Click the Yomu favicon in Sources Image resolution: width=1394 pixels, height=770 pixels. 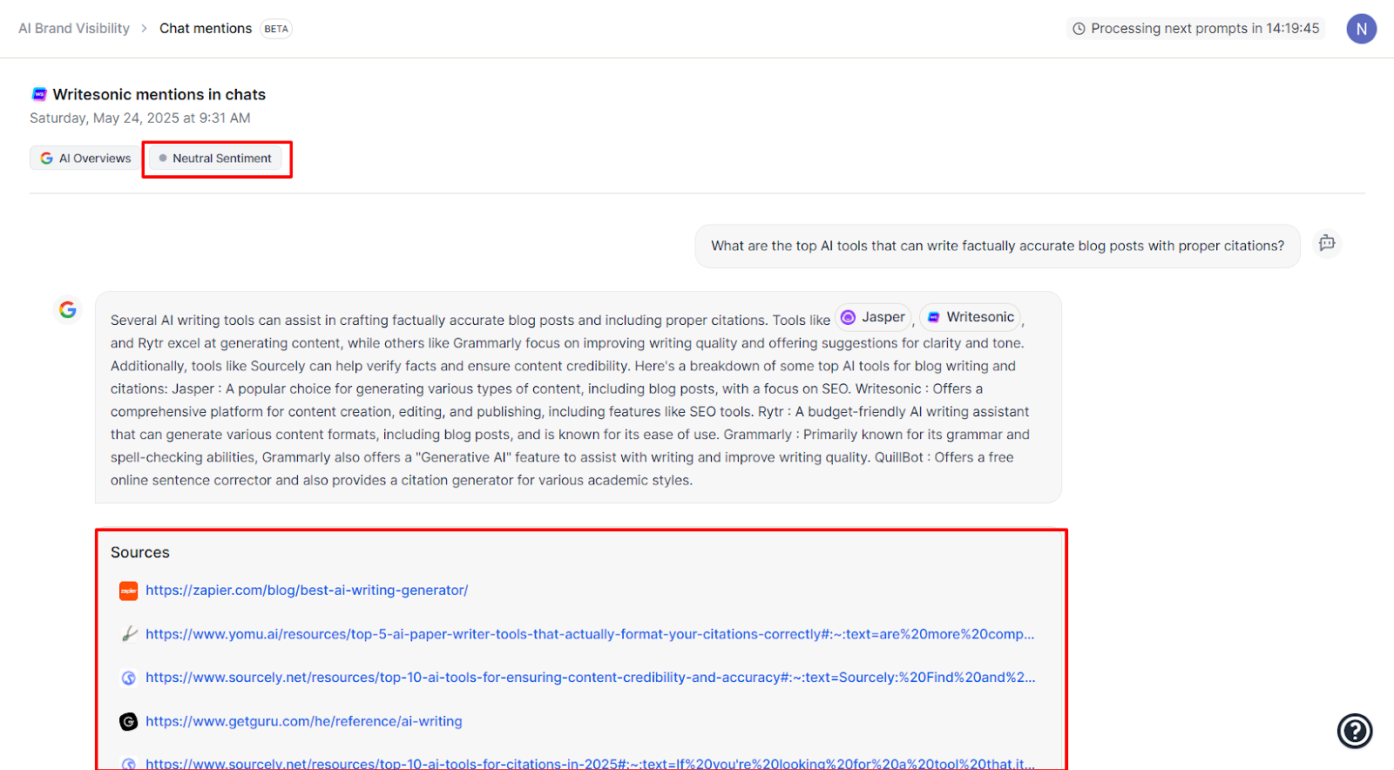pyautogui.click(x=129, y=634)
